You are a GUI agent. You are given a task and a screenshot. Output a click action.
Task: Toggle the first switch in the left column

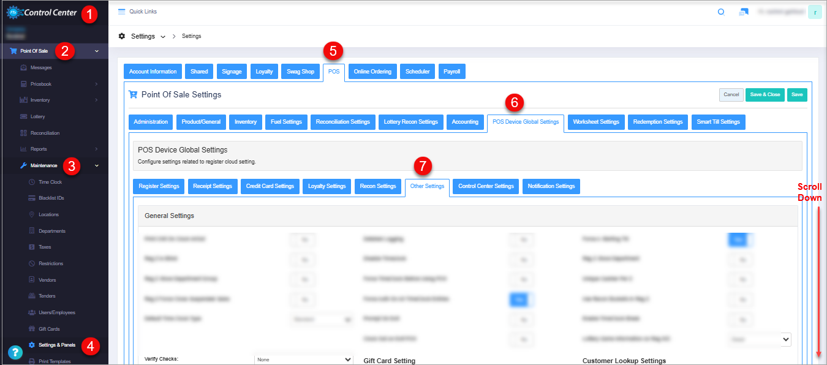[x=303, y=239]
